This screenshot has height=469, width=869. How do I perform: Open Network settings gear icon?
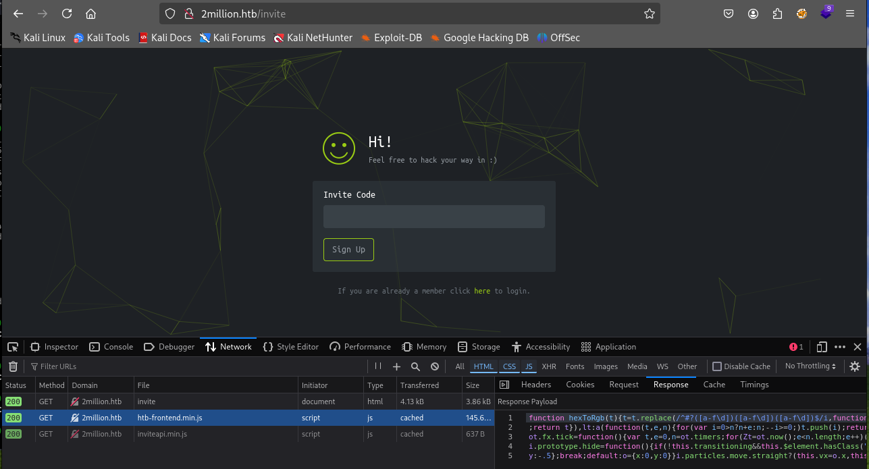coord(855,366)
